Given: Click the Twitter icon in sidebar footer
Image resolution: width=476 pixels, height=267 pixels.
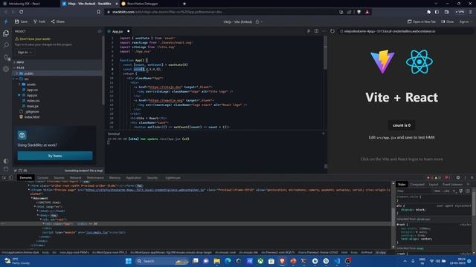Looking at the screenshot, I should click(x=16, y=171).
